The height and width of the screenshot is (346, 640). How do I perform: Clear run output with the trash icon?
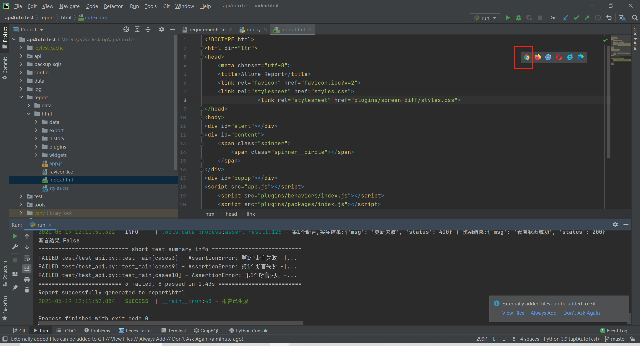27,290
